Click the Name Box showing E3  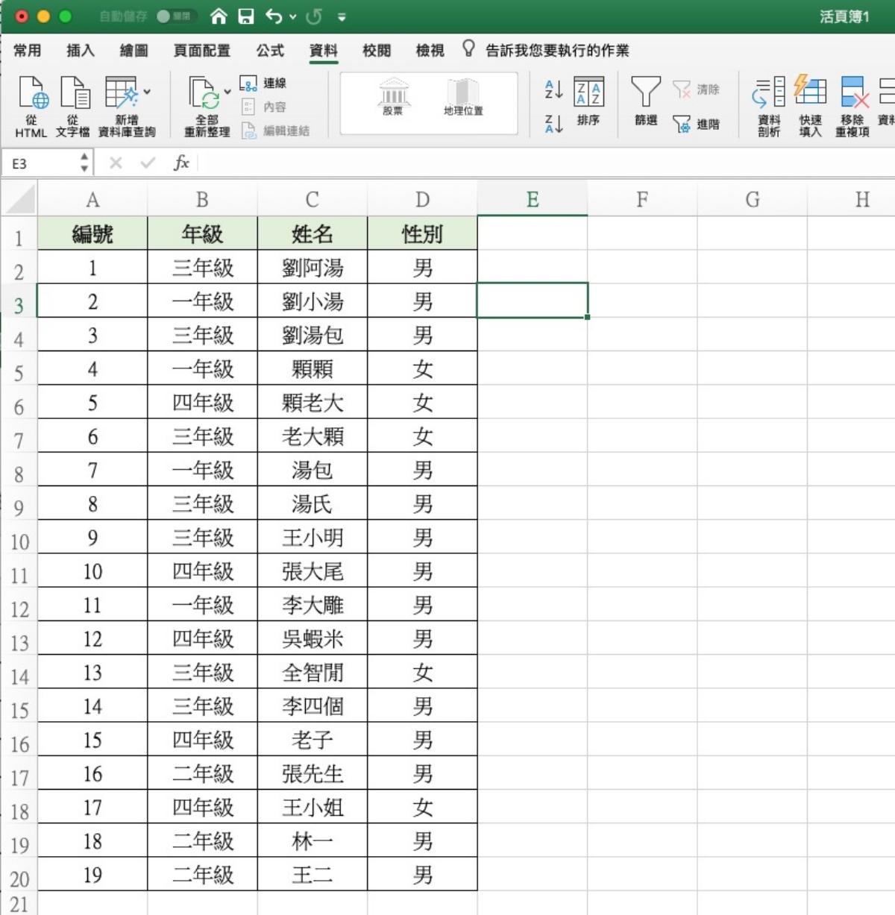pyautogui.click(x=41, y=163)
